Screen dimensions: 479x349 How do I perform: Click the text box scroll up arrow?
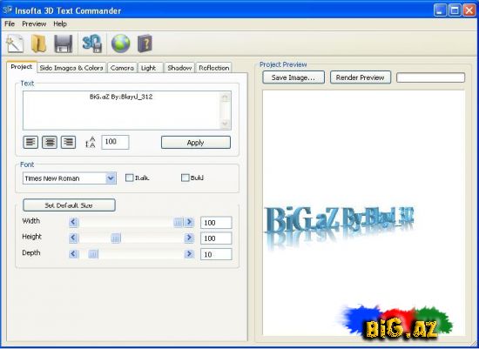tap(226, 97)
